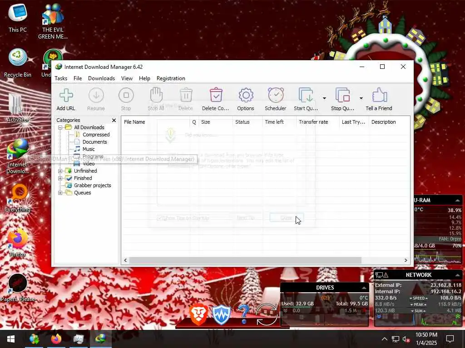
Task: Select the Video category
Action: pyautogui.click(x=89, y=164)
